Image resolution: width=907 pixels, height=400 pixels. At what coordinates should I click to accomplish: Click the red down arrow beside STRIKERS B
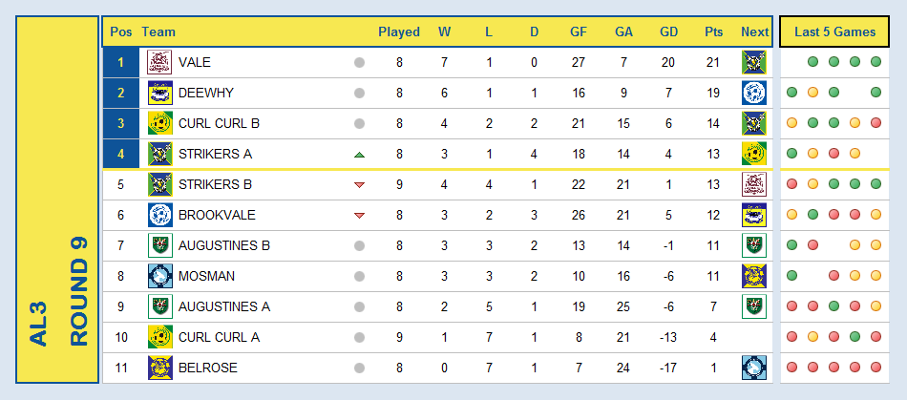click(359, 185)
